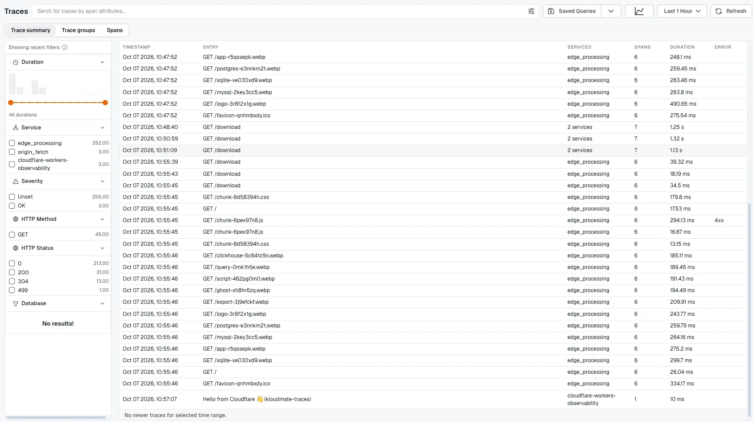Click the Saved Queries button
This screenshot has height=422, width=753.
tap(572, 11)
